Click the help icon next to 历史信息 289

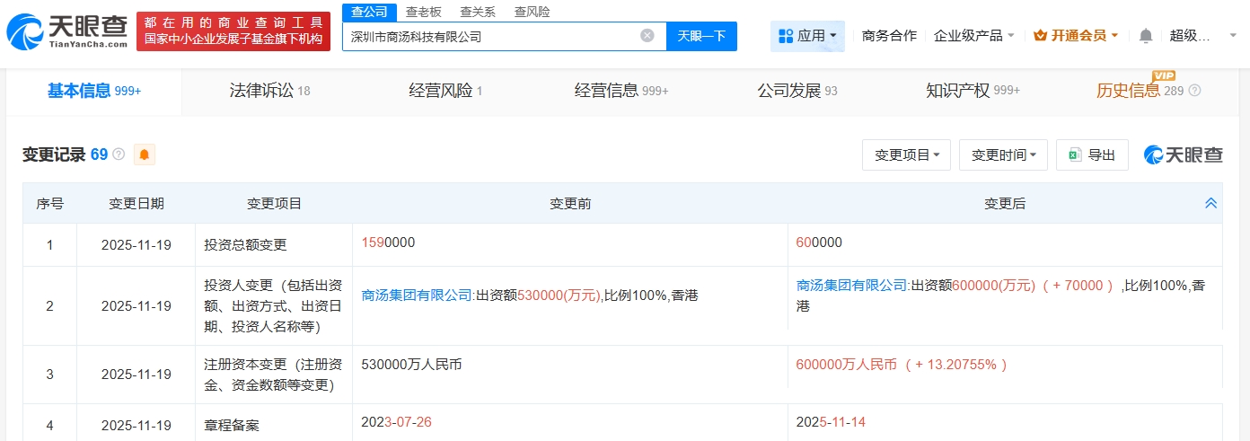[x=1194, y=91]
